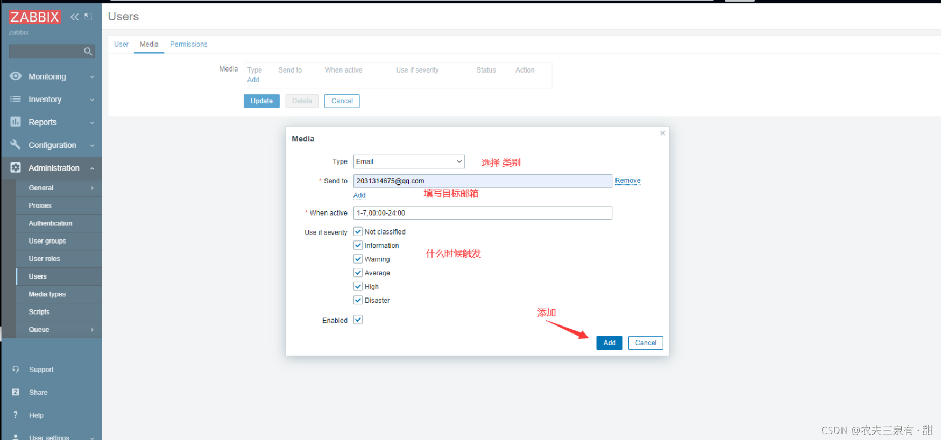Click the When active input field

[x=483, y=213]
